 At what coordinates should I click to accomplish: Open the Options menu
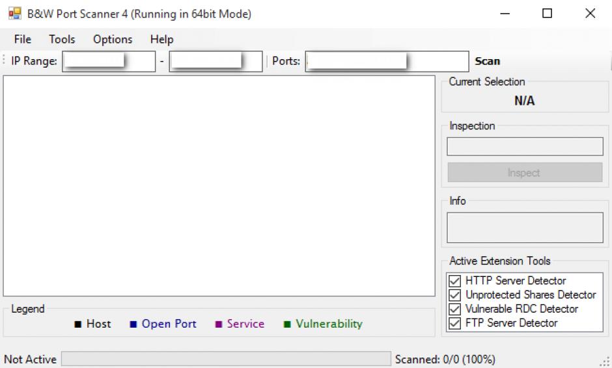pyautogui.click(x=113, y=40)
